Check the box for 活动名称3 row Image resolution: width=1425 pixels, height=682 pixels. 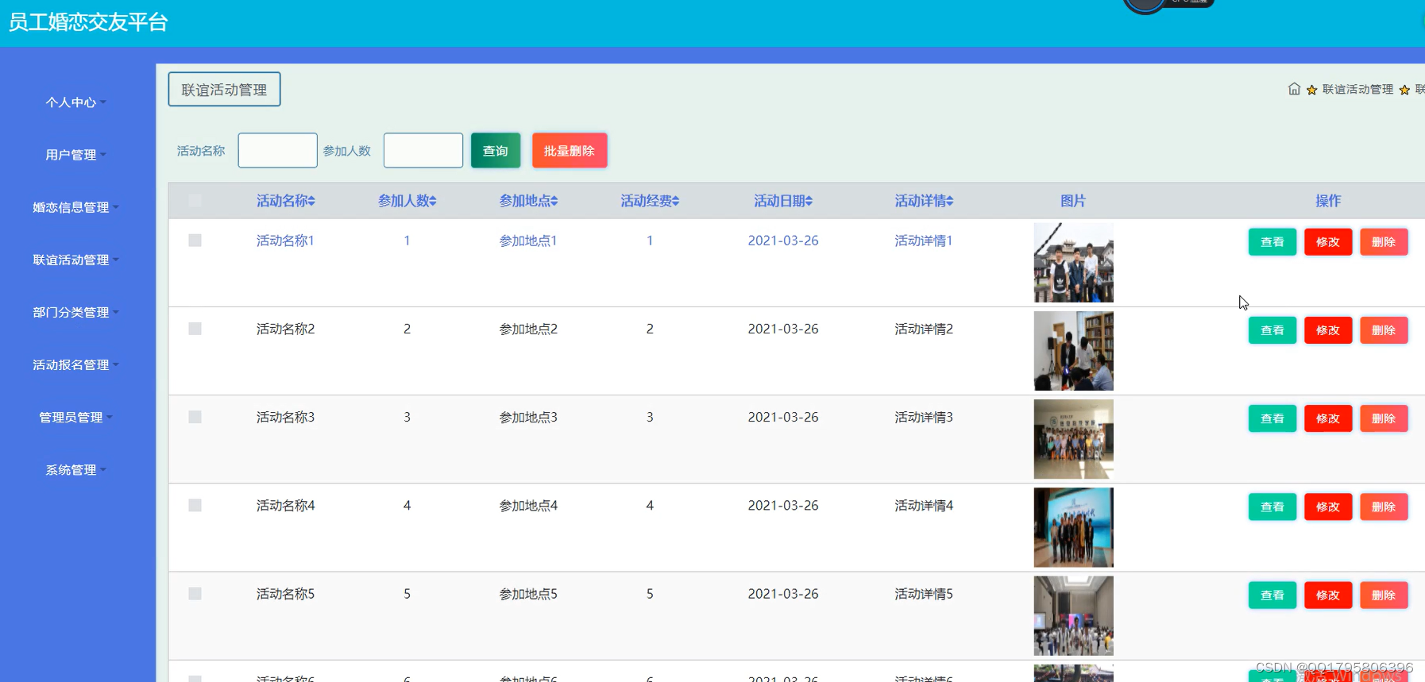pos(195,417)
